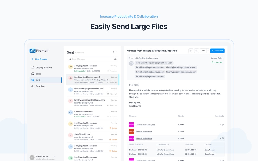Open Ongoing Transfers in the sidebar

tap(44, 67)
